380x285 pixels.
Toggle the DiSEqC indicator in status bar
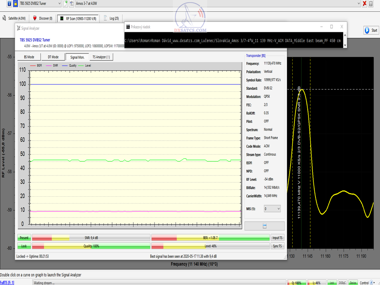[x=342, y=283]
